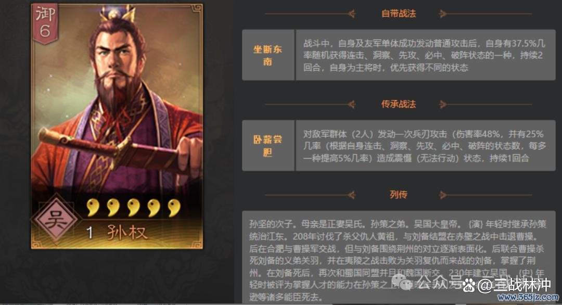
Task: Click left arrow ornament beside 列传
Action: 351,195
